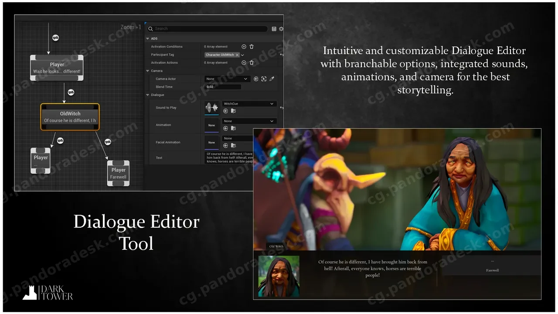Reset Partecipant Tag to default
558x314 pixels.
tap(282, 55)
